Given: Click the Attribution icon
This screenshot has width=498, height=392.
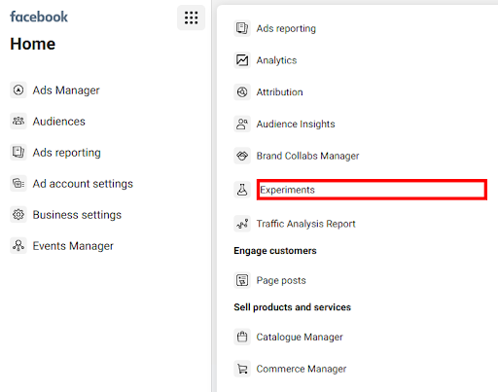Looking at the screenshot, I should click(242, 92).
